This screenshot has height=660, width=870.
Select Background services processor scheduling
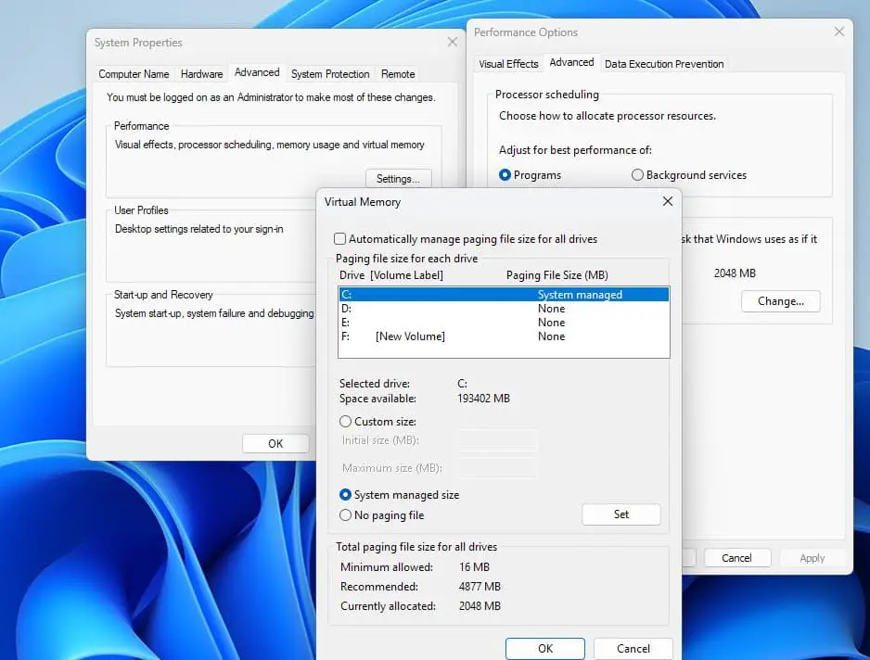[637, 175]
